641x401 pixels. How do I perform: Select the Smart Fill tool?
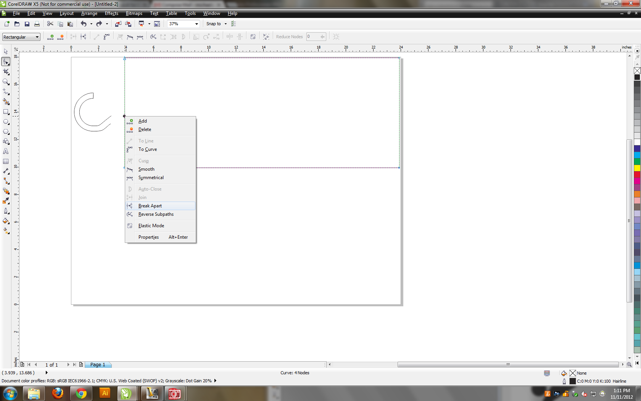pyautogui.click(x=6, y=102)
